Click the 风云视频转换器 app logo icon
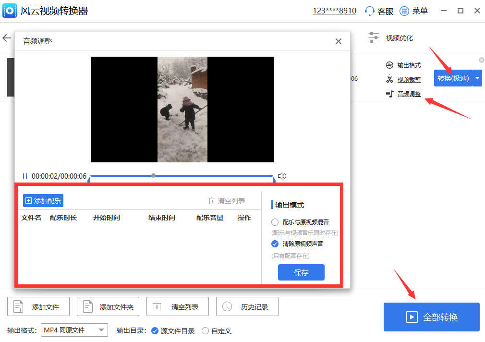Viewport: 485px width, 342px height. [x=10, y=11]
